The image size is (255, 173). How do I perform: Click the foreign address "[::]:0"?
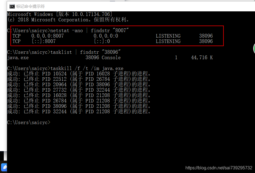(x=102, y=41)
